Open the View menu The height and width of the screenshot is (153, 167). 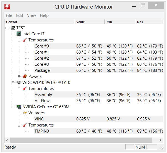[32, 15]
